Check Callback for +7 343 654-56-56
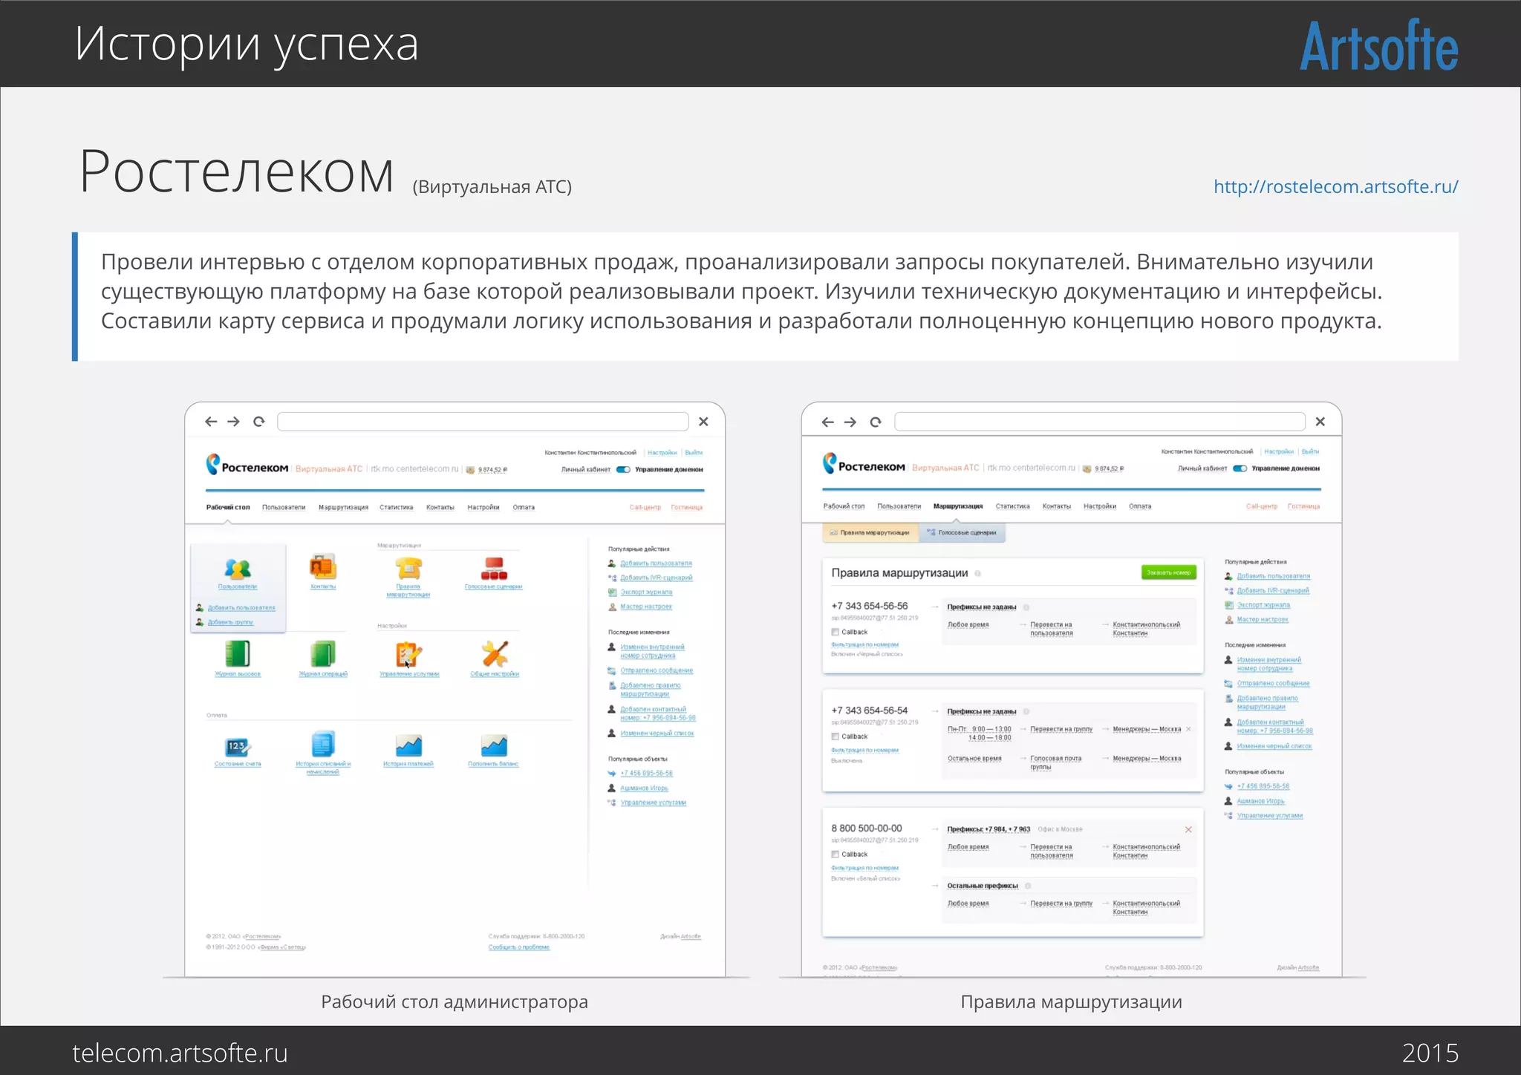This screenshot has height=1075, width=1521. (x=836, y=633)
